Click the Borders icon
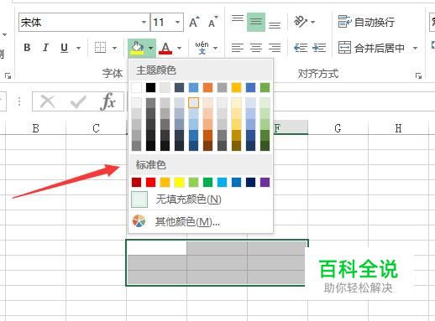Viewport: 435px width, 321px height. [x=100, y=48]
